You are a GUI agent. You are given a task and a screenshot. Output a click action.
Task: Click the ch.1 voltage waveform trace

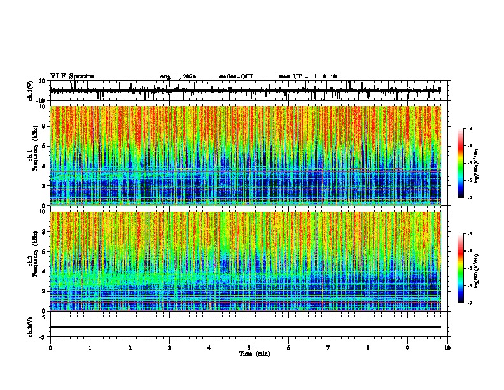[245, 90]
